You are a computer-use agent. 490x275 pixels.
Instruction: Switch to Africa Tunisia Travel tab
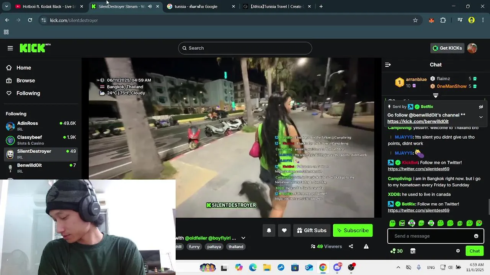click(278, 6)
